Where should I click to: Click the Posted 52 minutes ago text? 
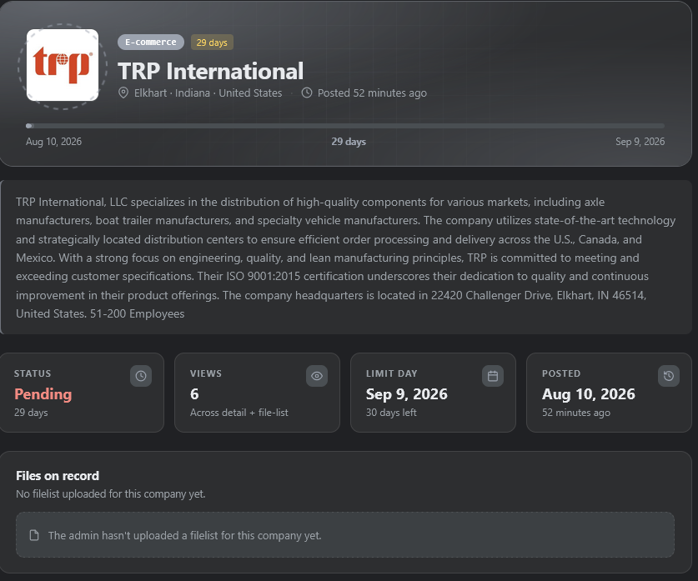pos(372,93)
